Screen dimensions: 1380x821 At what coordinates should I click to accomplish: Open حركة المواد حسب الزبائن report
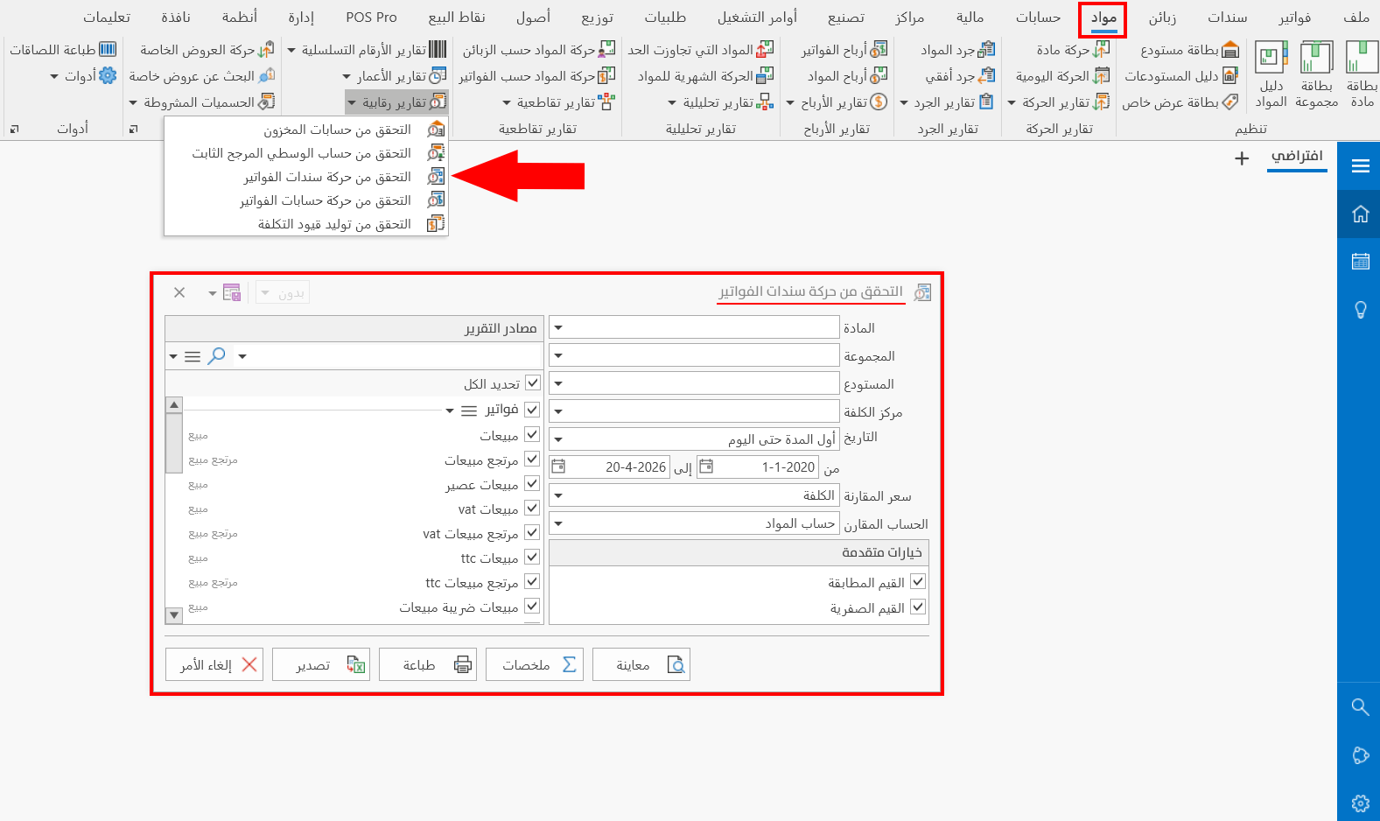click(x=539, y=50)
